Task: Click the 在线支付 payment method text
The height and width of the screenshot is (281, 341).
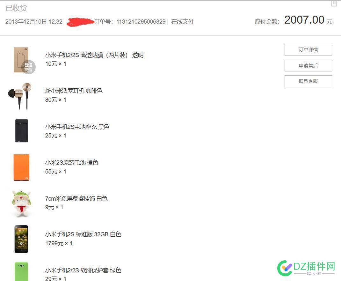Action: click(182, 22)
